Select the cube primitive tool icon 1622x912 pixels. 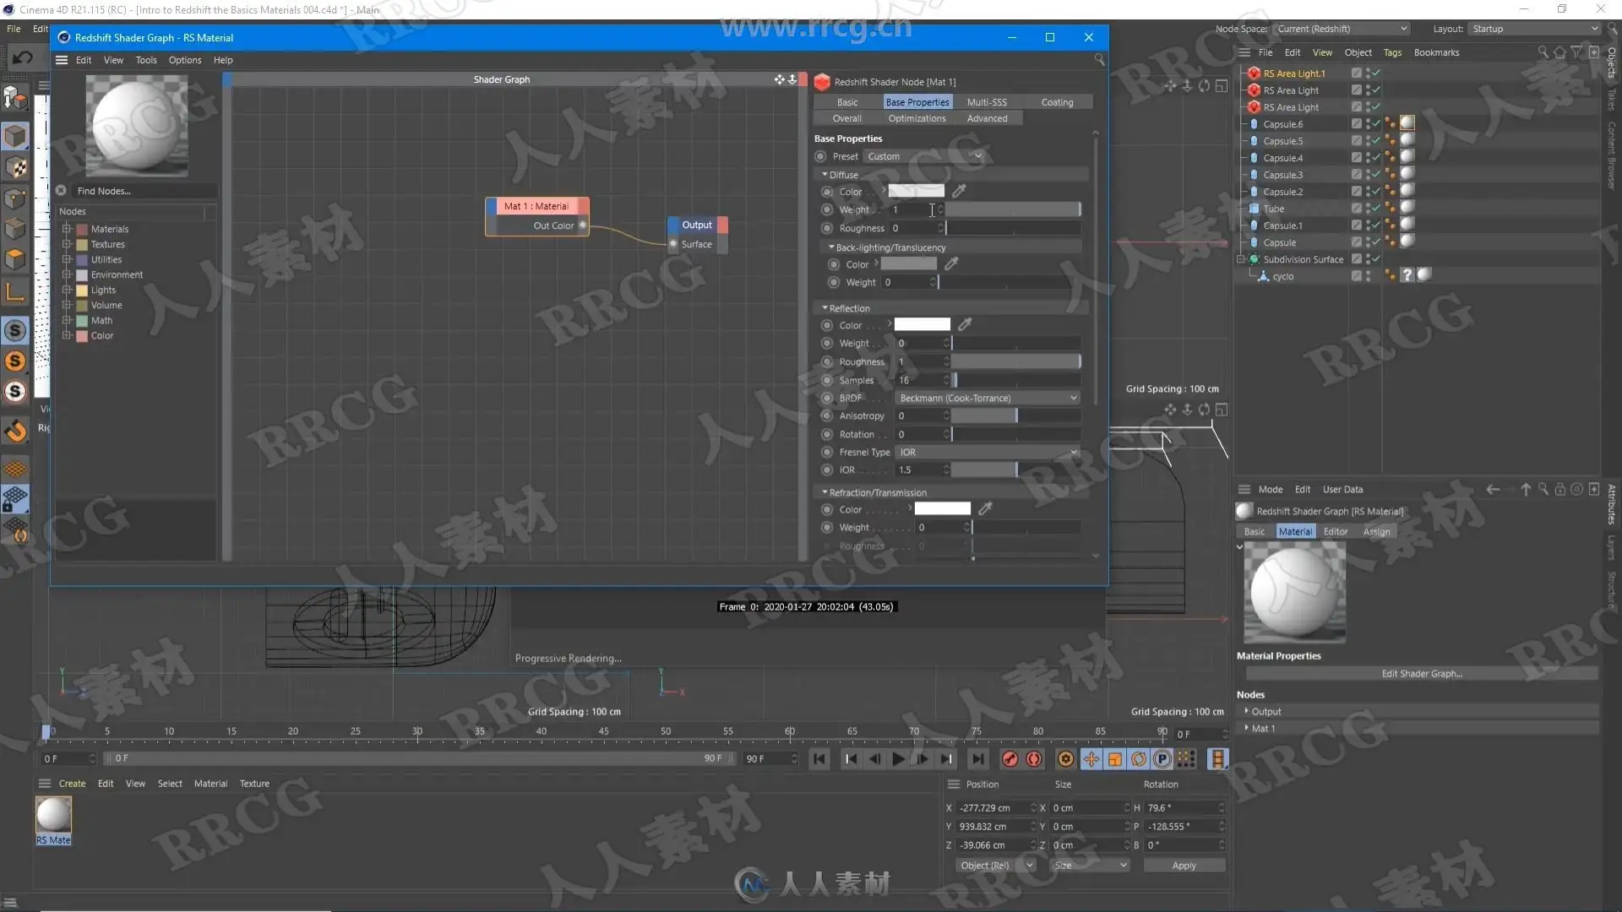[x=15, y=136]
